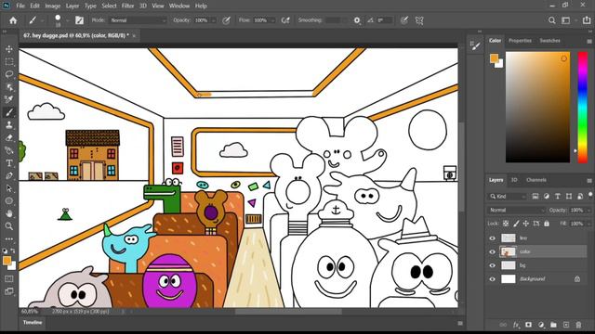595x334 pixels.
Task: Select the Object Selection tool
Action: coord(9,87)
